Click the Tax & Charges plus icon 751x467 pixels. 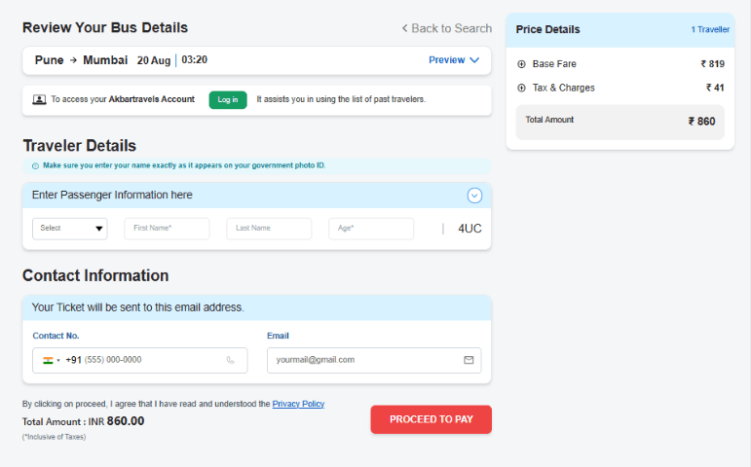coord(521,88)
